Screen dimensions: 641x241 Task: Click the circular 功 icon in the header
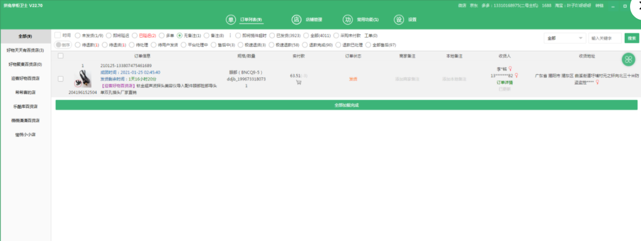click(348, 20)
